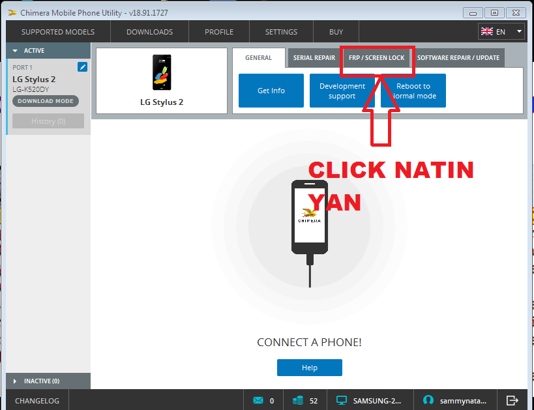534x410 pixels.
Task: Click the messages envelope icon in status bar
Action: point(258,400)
